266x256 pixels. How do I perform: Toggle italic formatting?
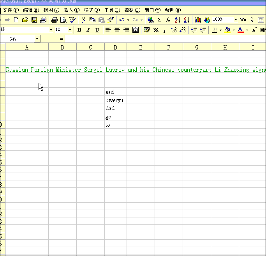(x=88, y=30)
